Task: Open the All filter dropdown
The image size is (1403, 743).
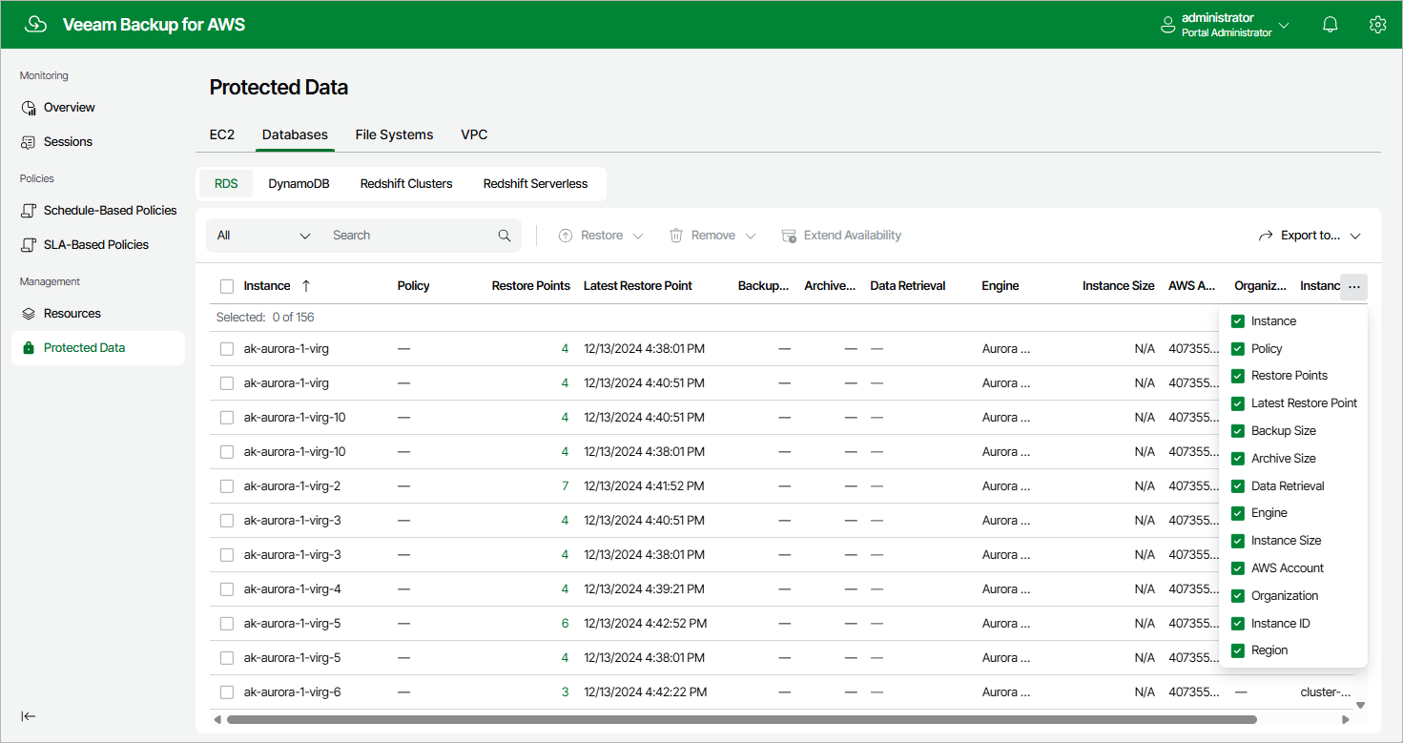Action: (264, 236)
